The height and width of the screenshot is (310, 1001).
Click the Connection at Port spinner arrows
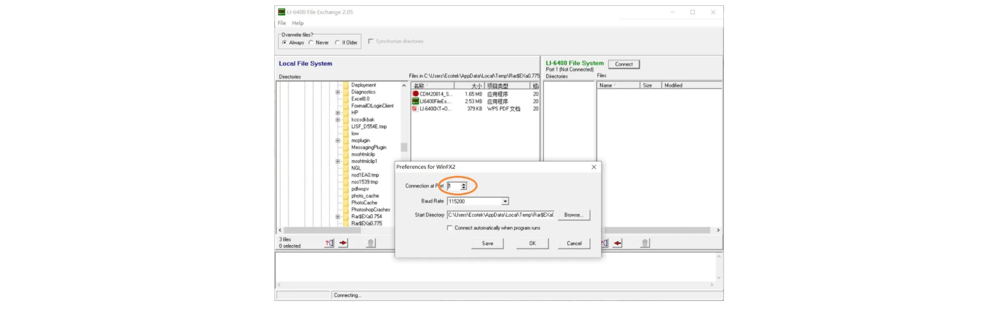coord(463,186)
